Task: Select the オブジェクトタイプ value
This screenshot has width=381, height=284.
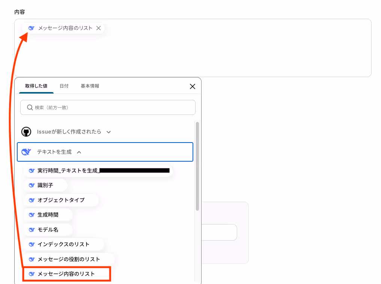Action: [61, 200]
